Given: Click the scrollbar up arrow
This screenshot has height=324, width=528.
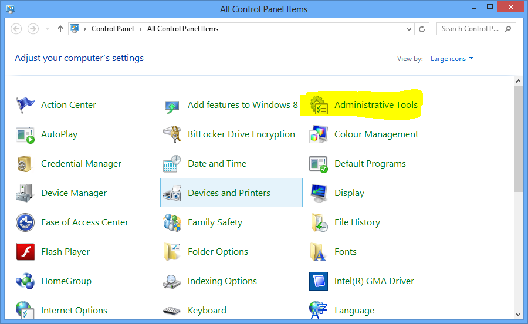Looking at the screenshot, I should coord(518,81).
